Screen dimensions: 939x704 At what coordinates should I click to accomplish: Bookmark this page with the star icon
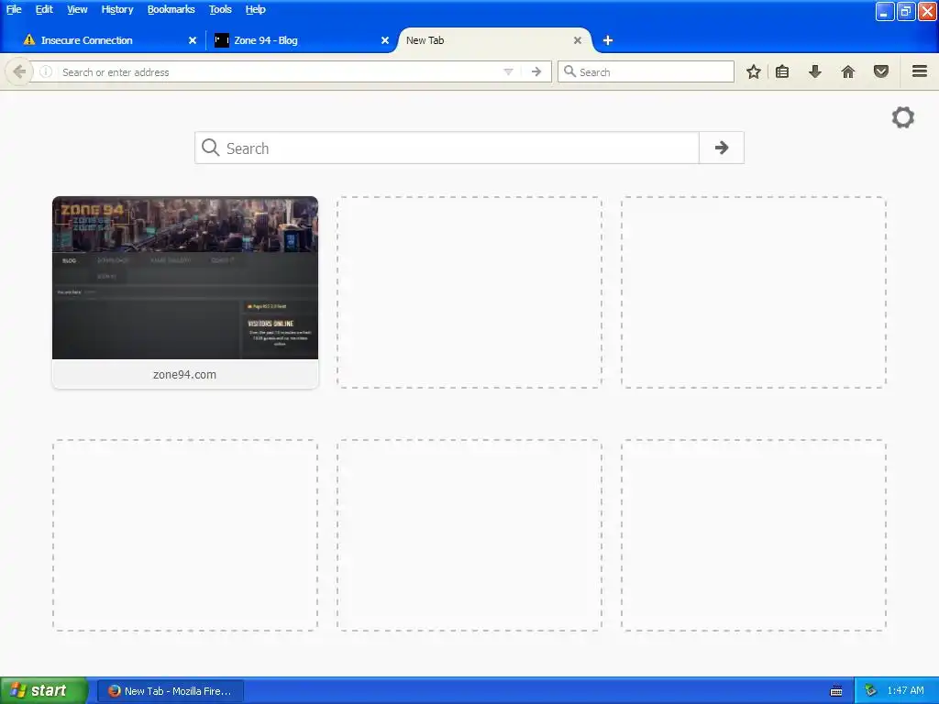point(754,71)
